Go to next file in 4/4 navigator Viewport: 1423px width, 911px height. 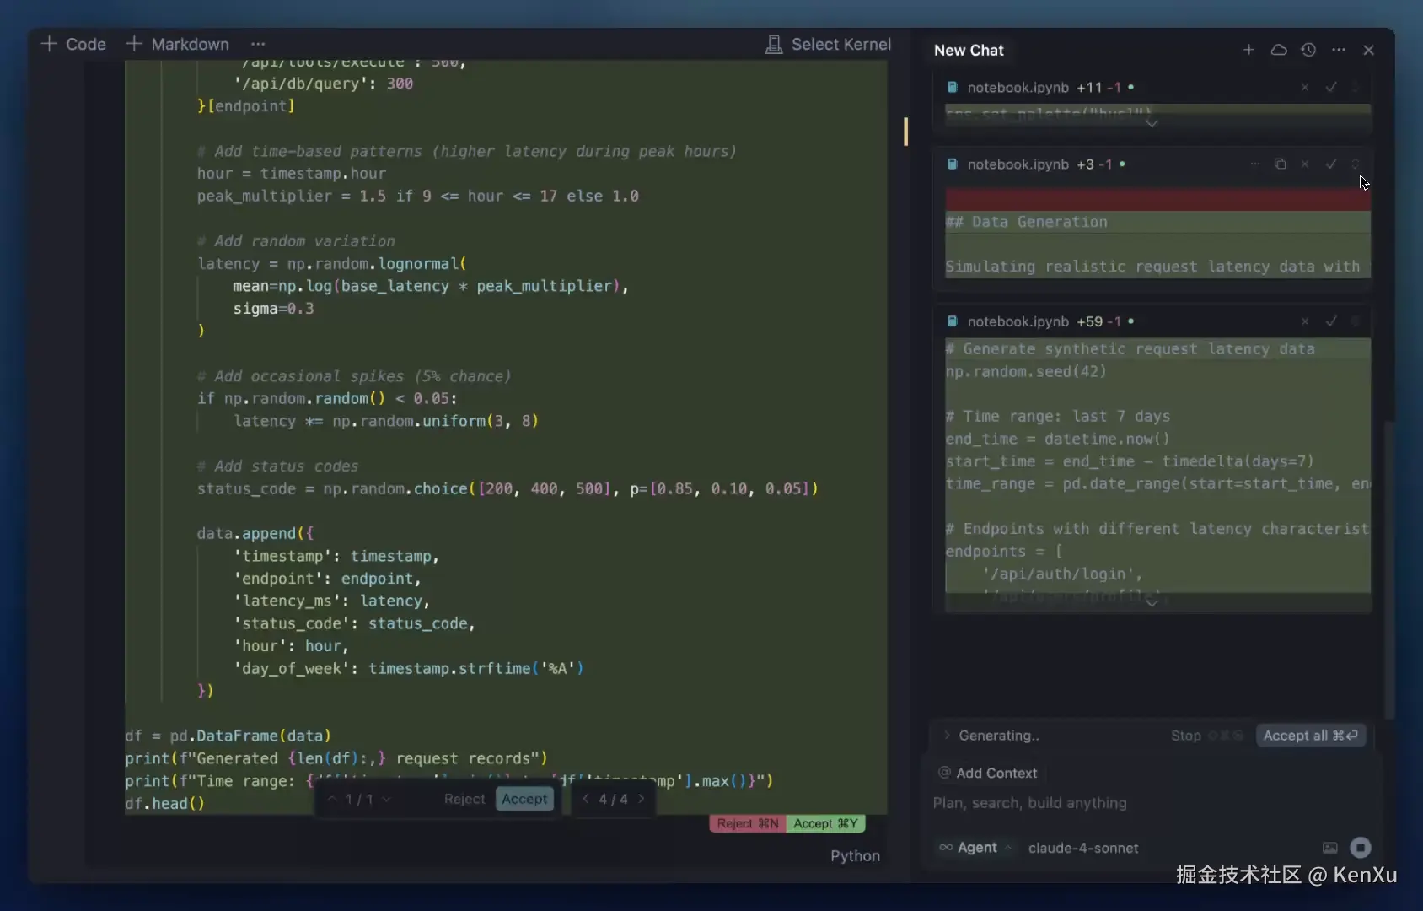(x=642, y=799)
